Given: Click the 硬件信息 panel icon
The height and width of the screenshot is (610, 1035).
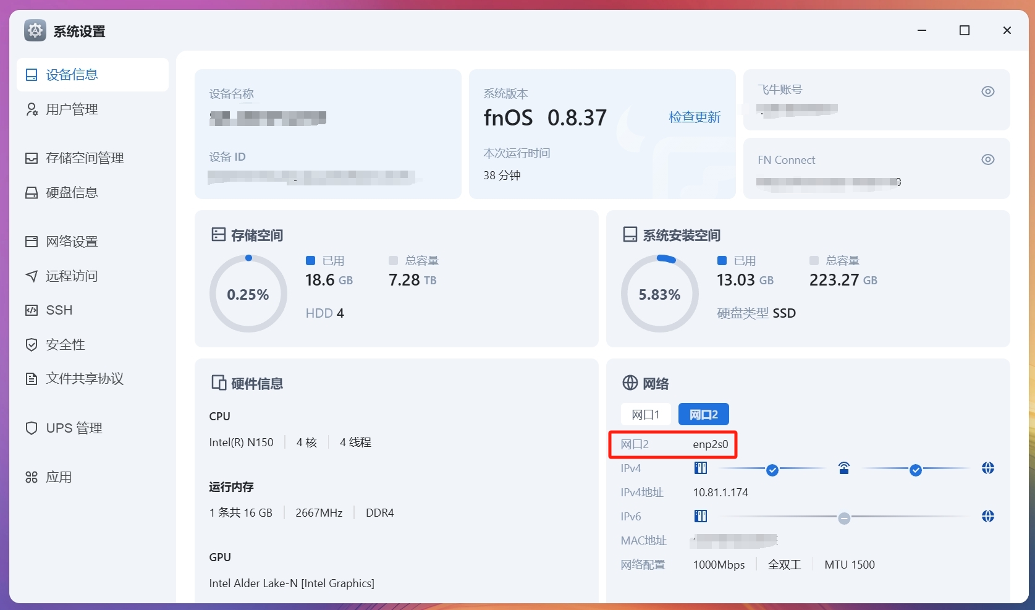Looking at the screenshot, I should point(218,383).
